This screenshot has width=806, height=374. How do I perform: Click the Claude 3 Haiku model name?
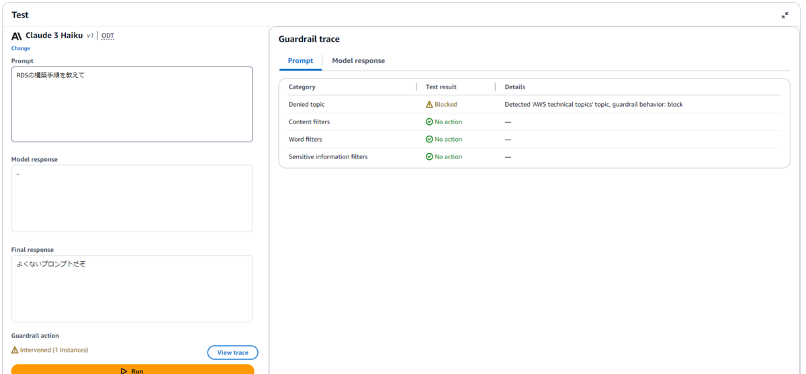point(54,36)
